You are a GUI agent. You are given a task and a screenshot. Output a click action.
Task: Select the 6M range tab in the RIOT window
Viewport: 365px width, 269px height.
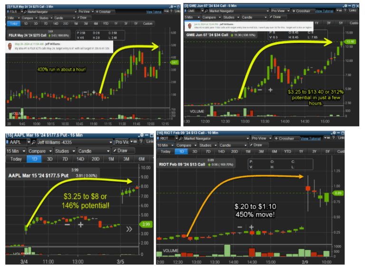274,152
